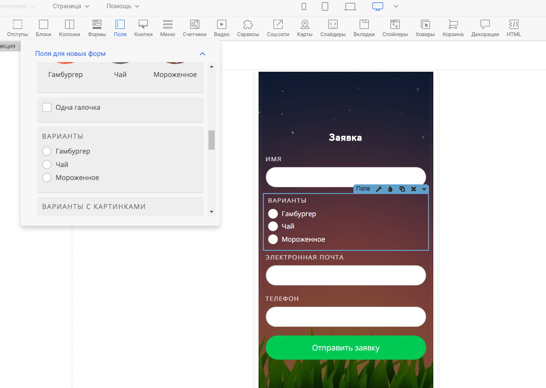The height and width of the screenshot is (388, 546).
Task: Collapse the Поля для новых форм section
Action: tap(202, 54)
